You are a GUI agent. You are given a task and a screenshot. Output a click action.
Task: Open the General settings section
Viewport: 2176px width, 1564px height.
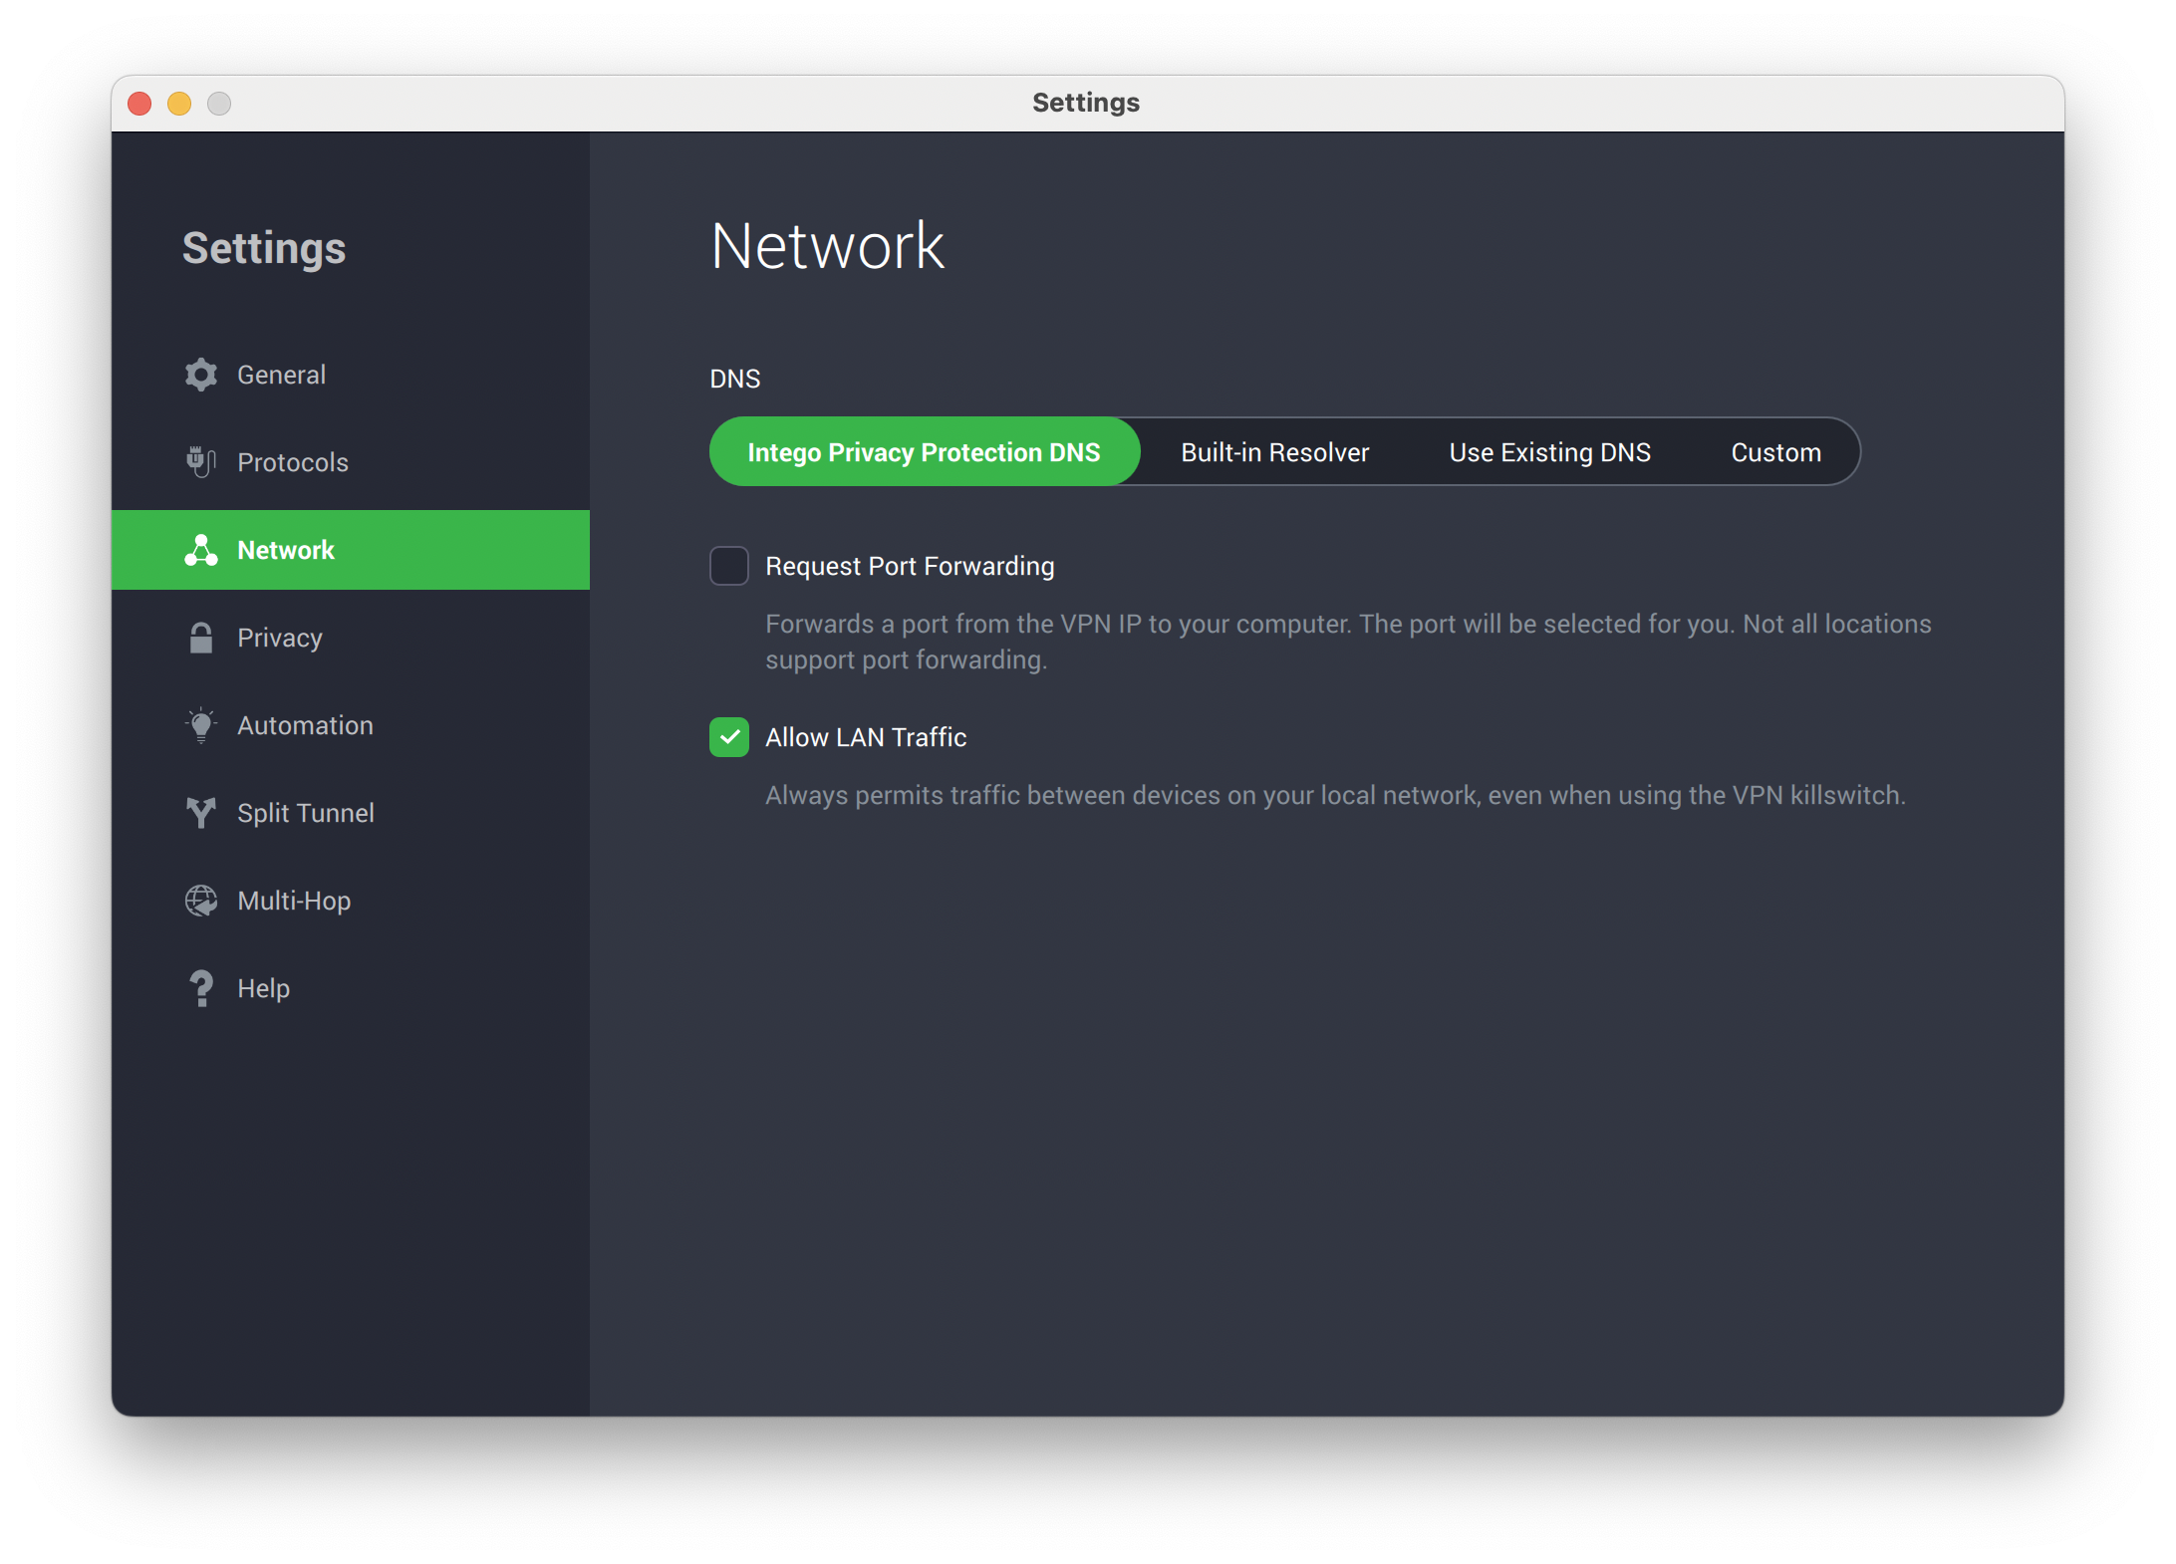[351, 375]
